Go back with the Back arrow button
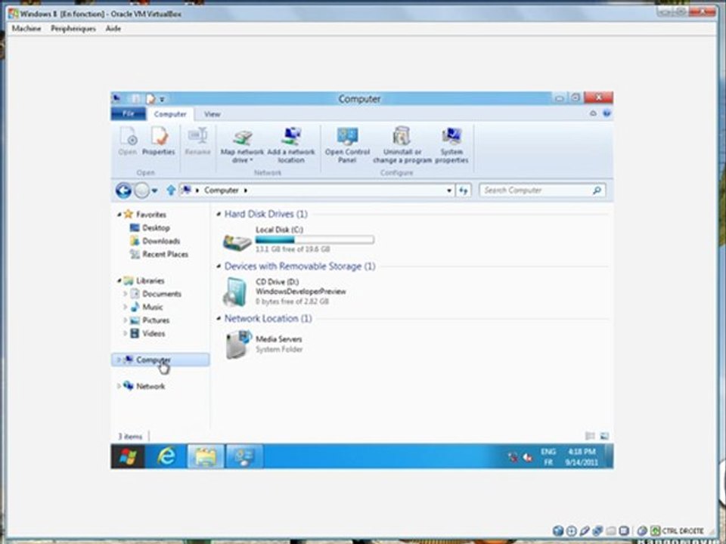 pyautogui.click(x=123, y=190)
